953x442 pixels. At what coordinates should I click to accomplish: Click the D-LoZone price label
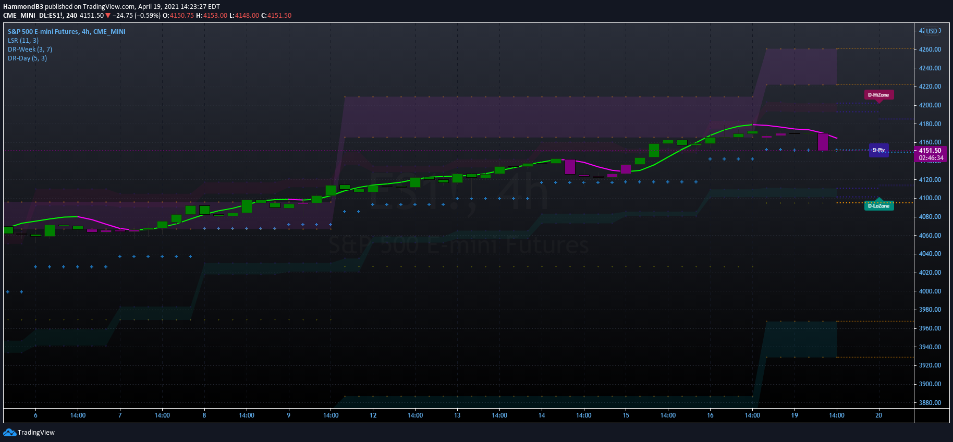tap(879, 206)
